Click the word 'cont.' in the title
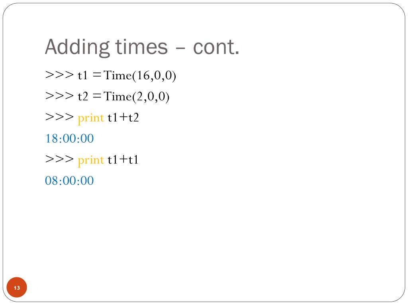Image resolution: width=408 pixels, height=306 pixels. tap(216, 47)
